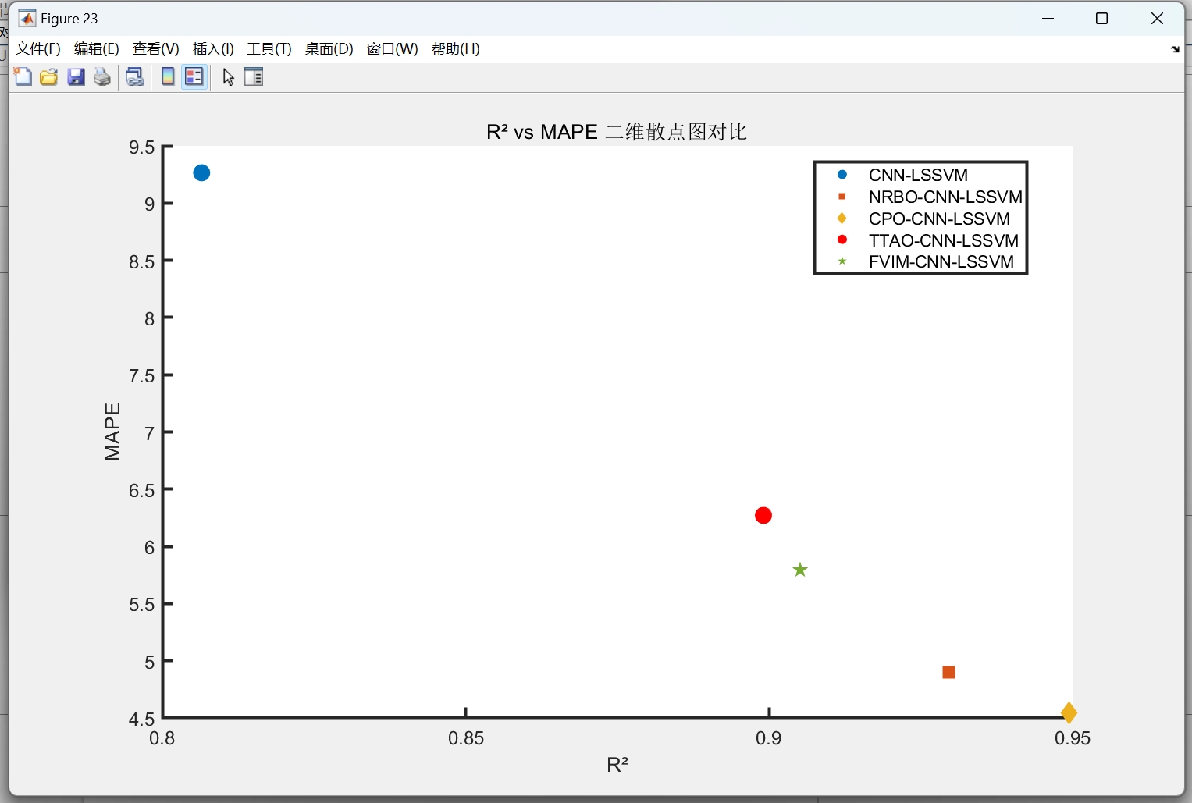The image size is (1192, 803).
Task: Click the yellow CPO diamond marker
Action: coord(1069,712)
